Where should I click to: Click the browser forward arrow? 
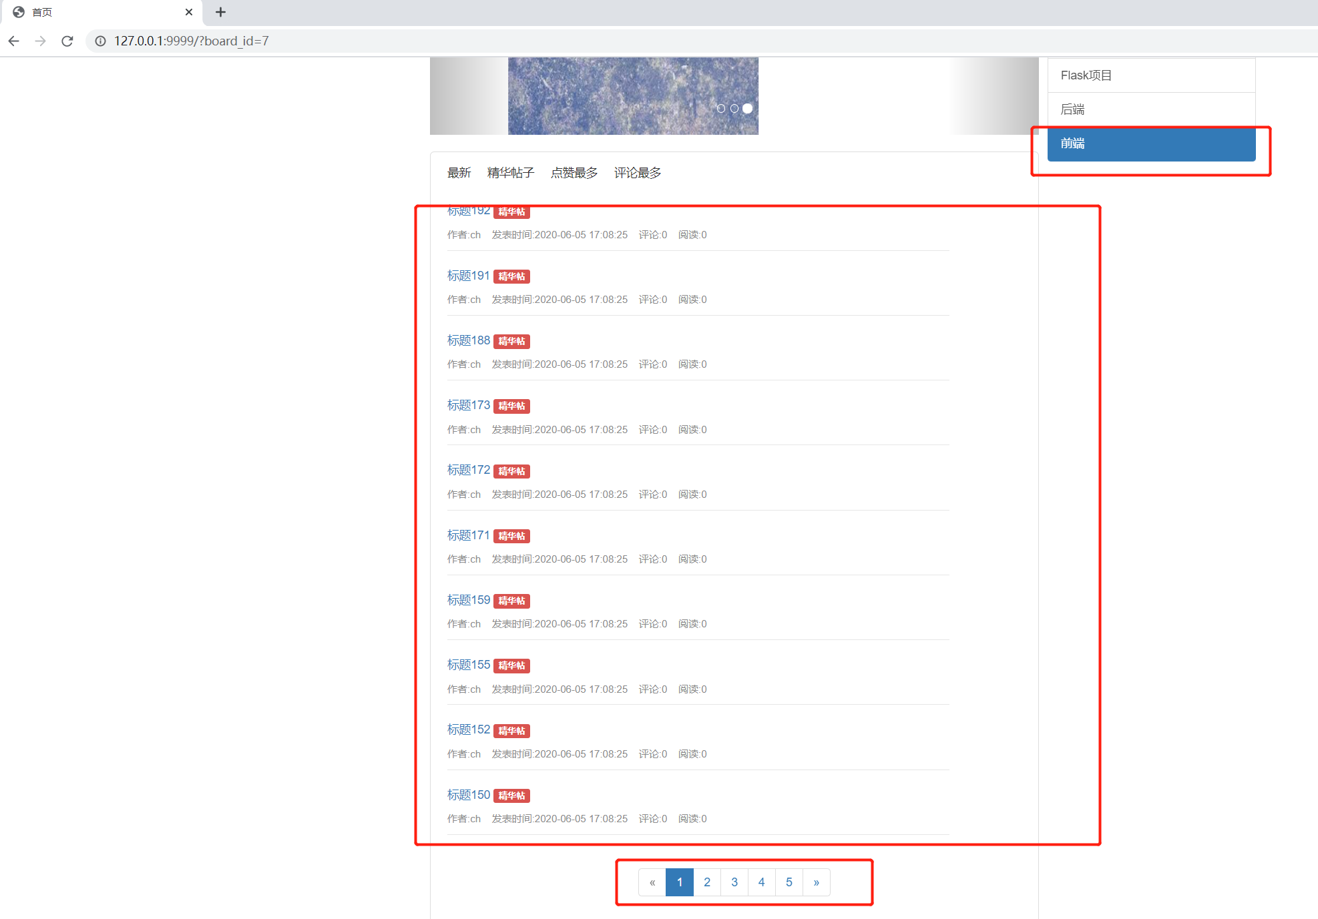(40, 41)
